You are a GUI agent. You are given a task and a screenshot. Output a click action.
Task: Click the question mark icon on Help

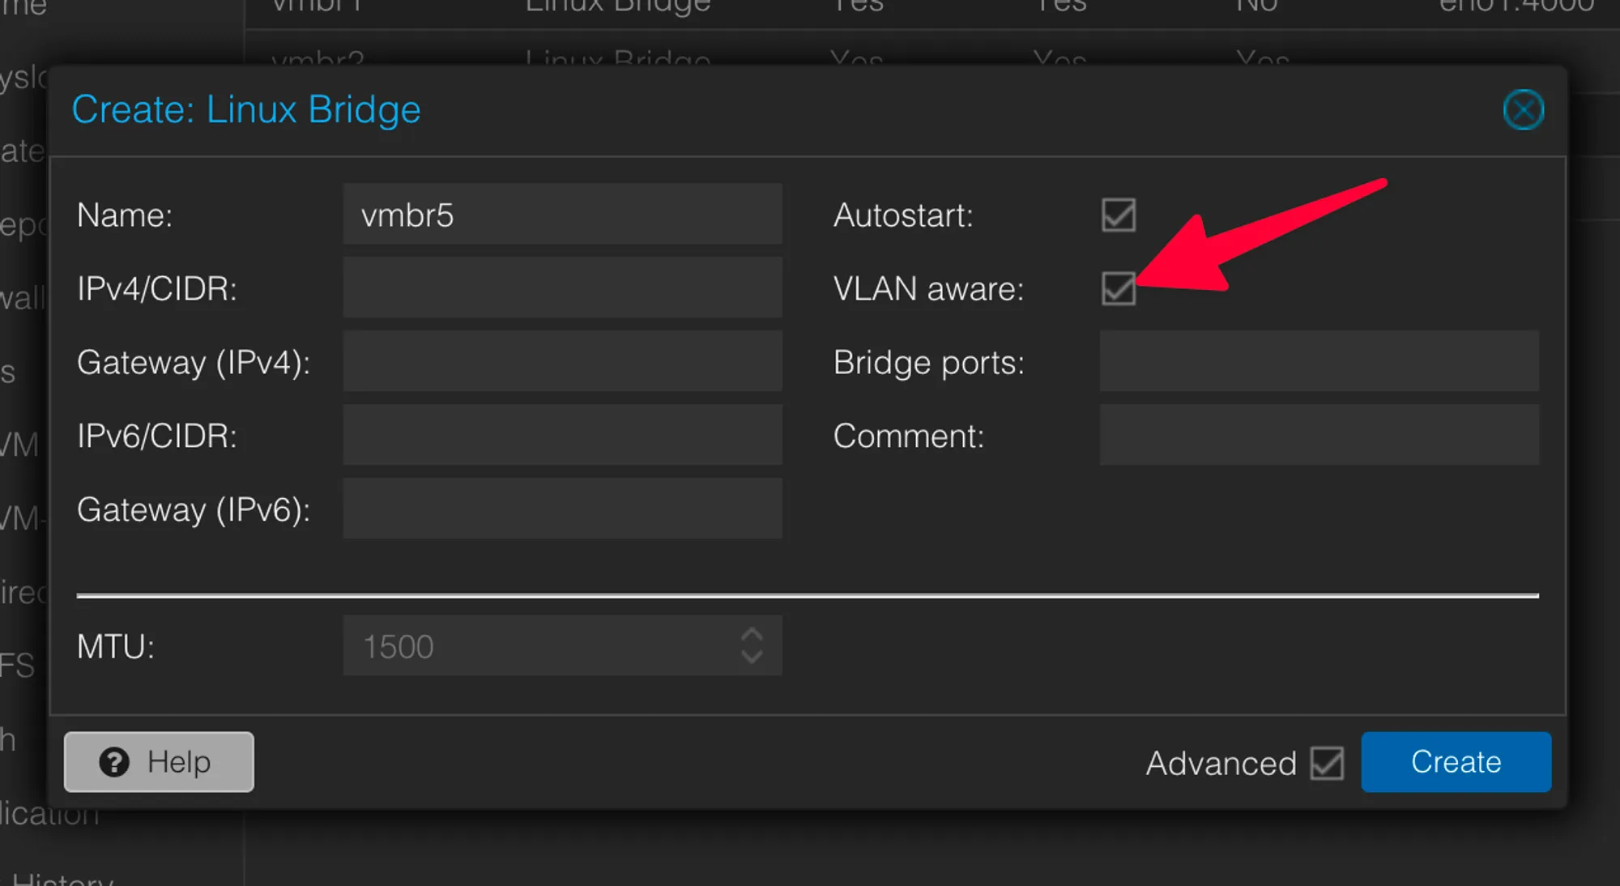(115, 761)
